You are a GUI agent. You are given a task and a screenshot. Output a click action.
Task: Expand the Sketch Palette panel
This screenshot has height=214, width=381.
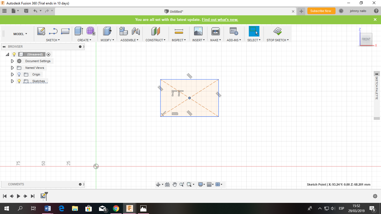[377, 74]
